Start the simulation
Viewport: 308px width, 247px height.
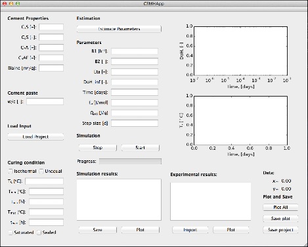point(140,148)
